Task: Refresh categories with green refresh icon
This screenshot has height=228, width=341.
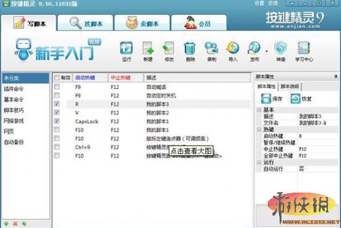Action: pyautogui.click(x=24, y=224)
